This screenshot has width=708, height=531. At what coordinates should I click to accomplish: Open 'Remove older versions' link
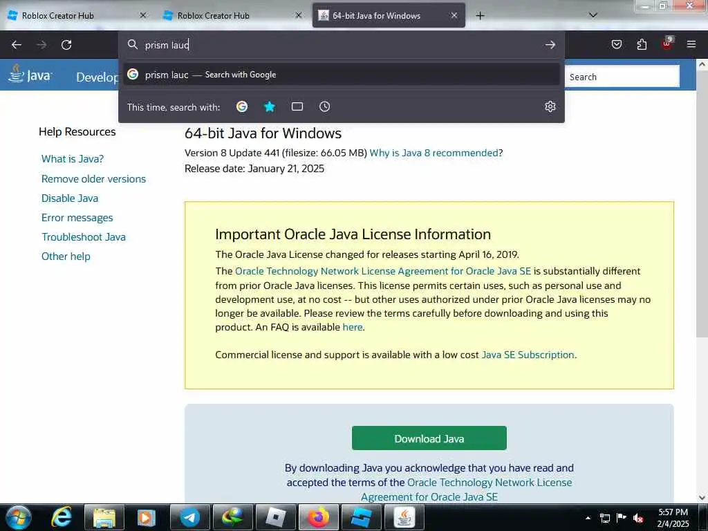click(x=93, y=179)
